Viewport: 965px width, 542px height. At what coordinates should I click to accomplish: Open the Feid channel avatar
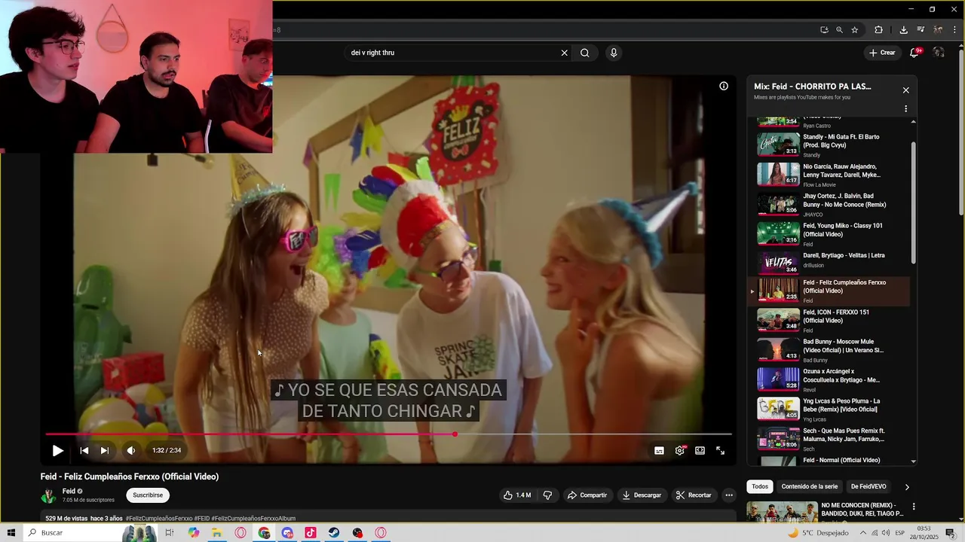pyautogui.click(x=49, y=496)
